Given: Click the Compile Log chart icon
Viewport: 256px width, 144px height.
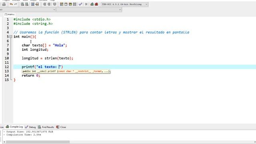Looking at the screenshot, I should click(x=7, y=127).
